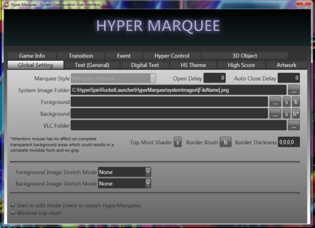
Task: Click the Background path field
Action: tap(169, 113)
